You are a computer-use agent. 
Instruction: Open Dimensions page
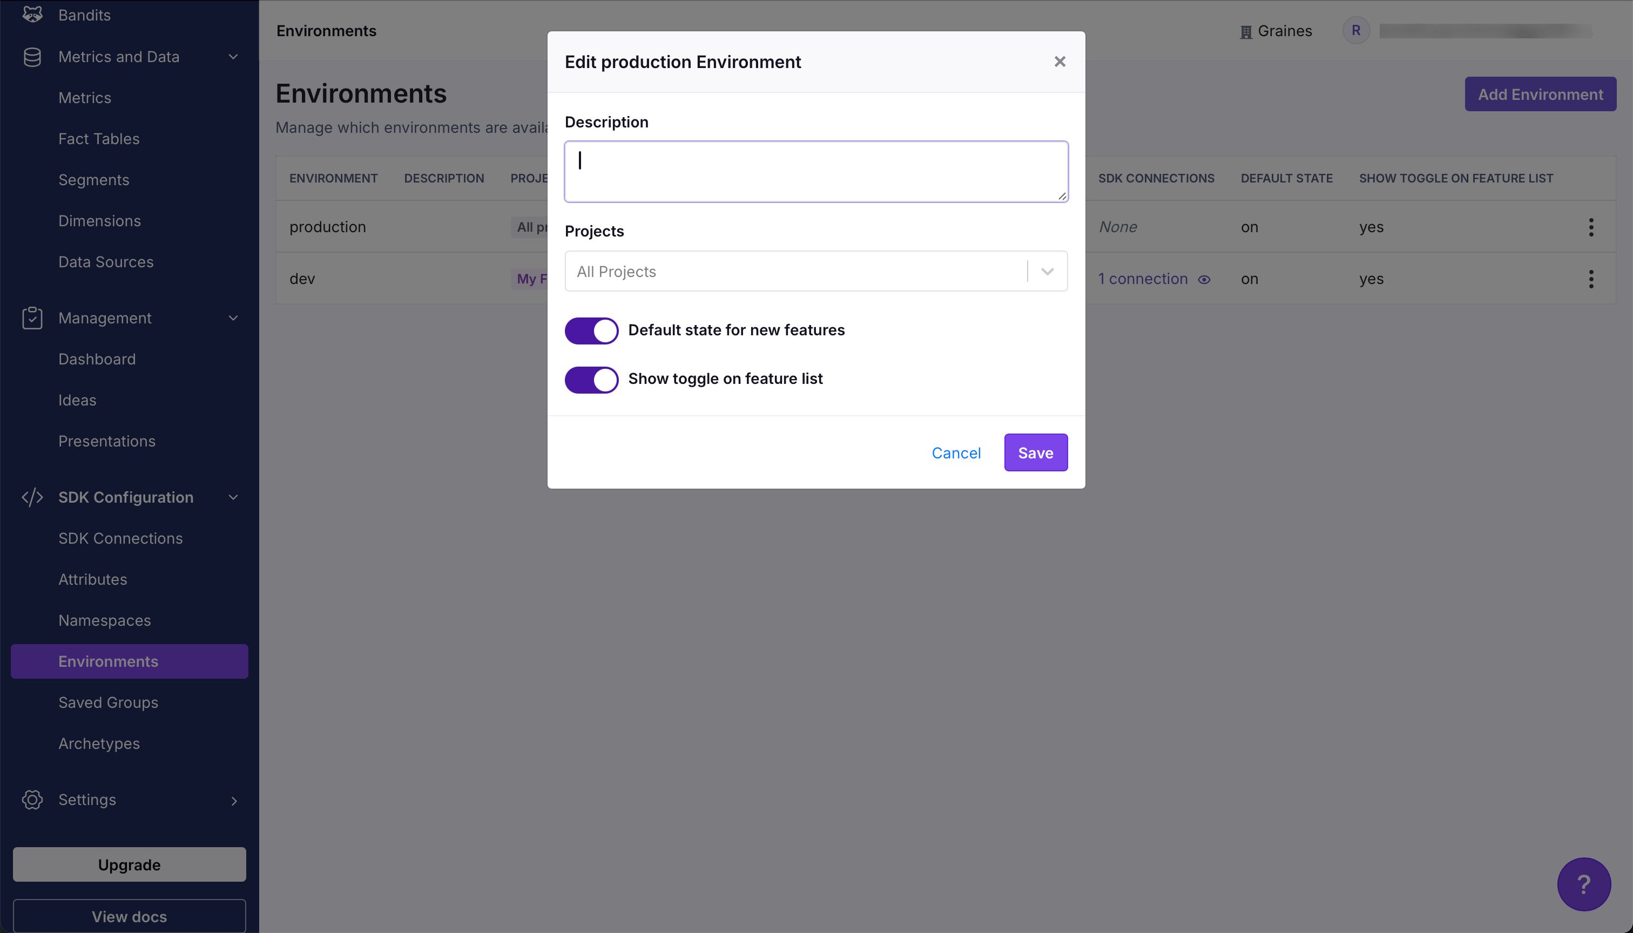99,220
